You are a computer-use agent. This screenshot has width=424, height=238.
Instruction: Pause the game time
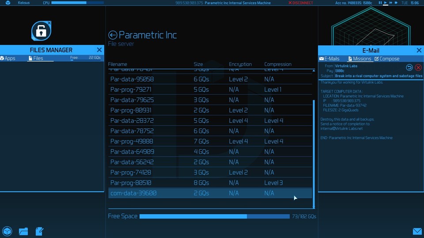[380, 3]
